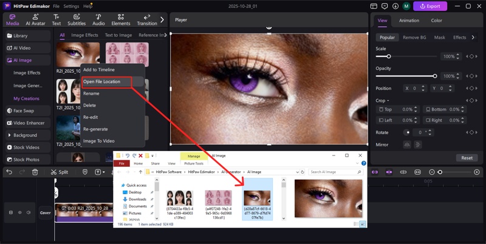Open the Media tab in top toolbar
This screenshot has height=244, width=486.
pos(12,20)
